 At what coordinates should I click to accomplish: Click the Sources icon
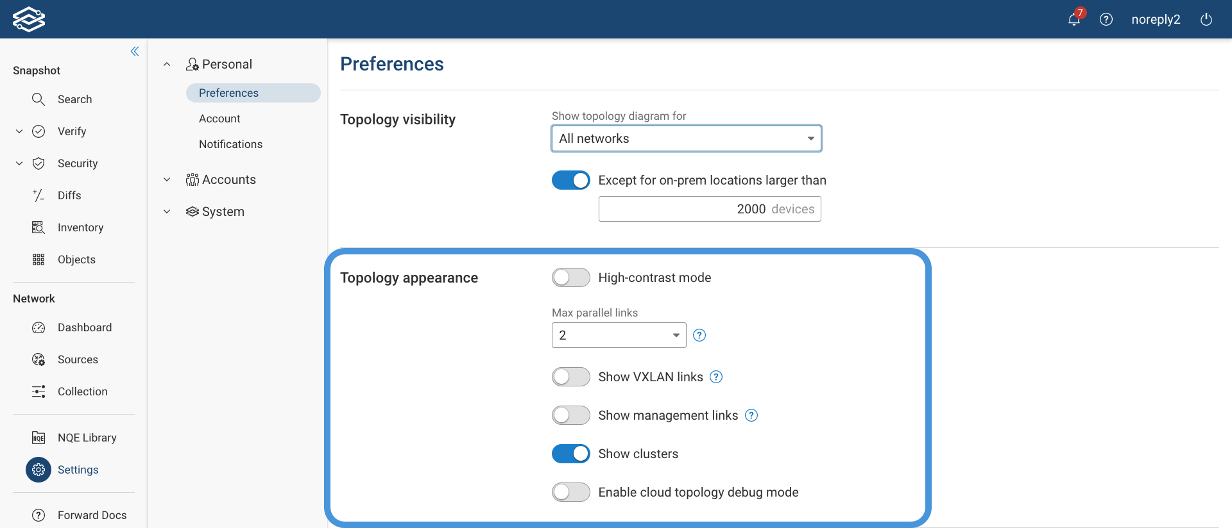tap(38, 359)
